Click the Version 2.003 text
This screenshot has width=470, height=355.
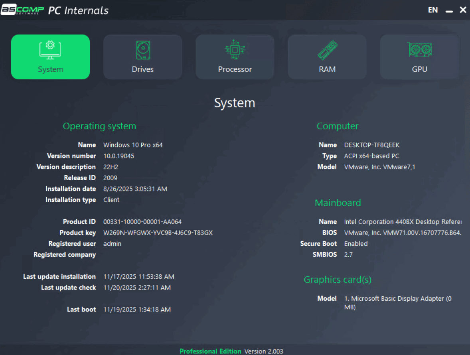264,351
